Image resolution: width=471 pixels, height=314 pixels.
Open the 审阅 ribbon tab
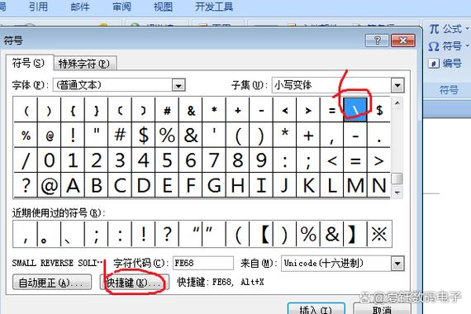(x=121, y=7)
